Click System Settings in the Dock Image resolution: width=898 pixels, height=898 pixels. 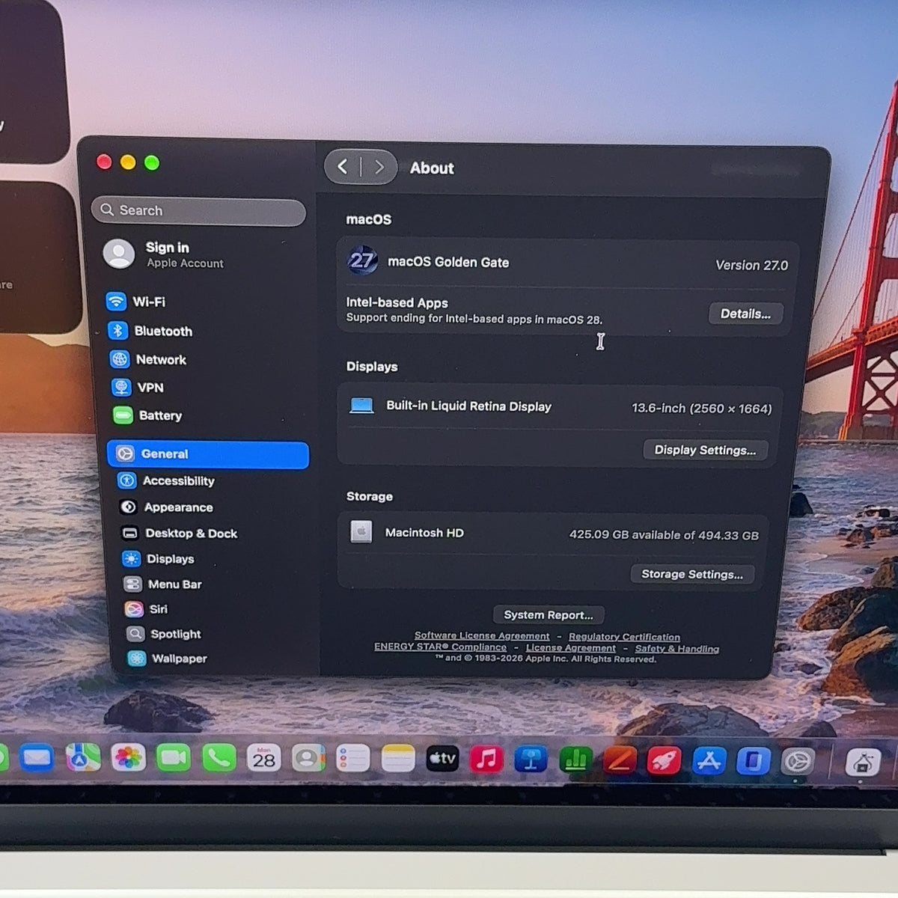tap(797, 762)
